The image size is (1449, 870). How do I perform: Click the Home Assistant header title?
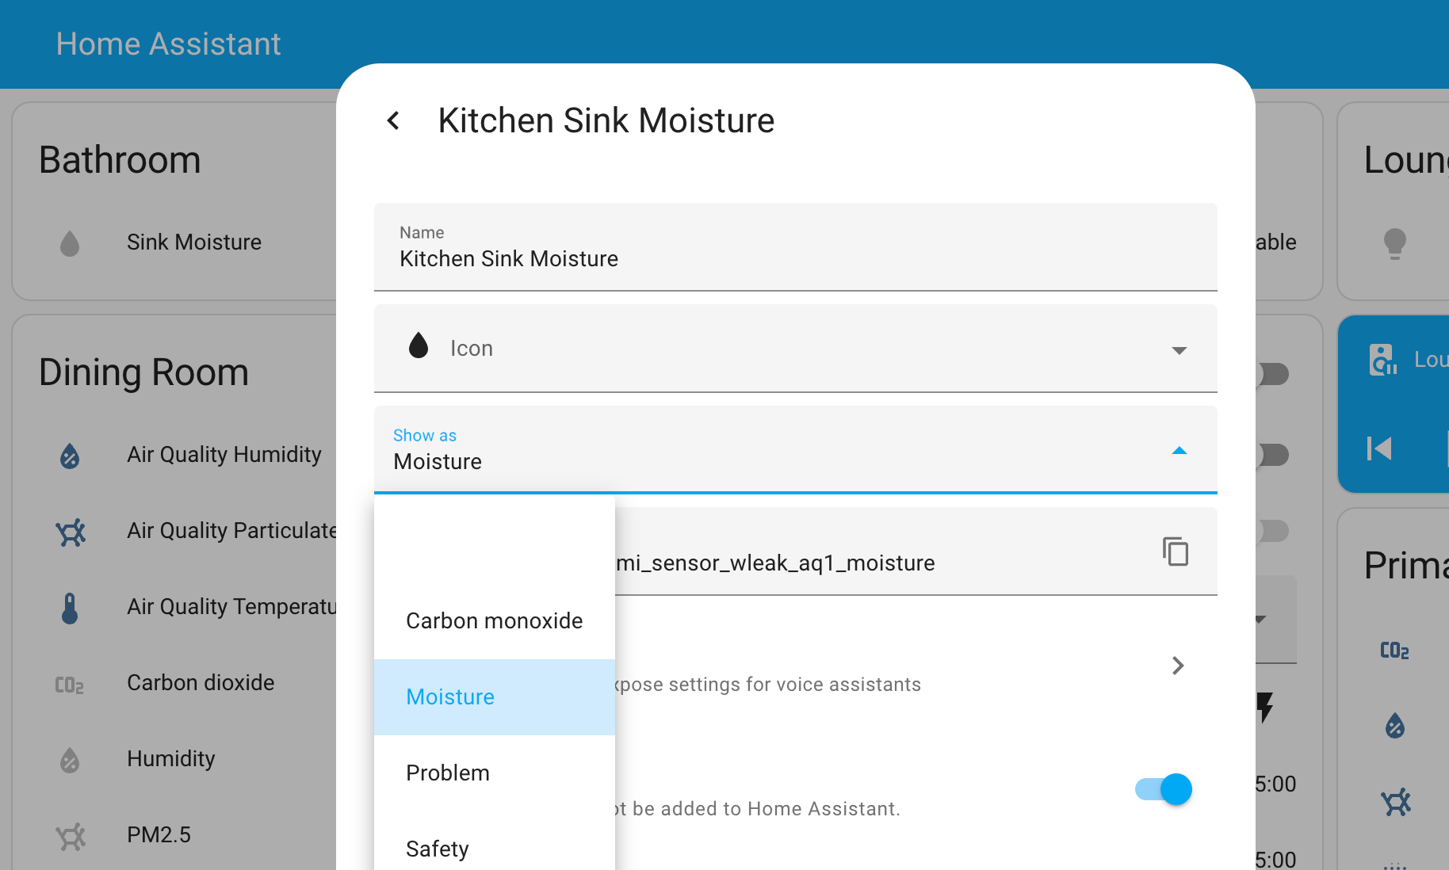[x=167, y=44]
